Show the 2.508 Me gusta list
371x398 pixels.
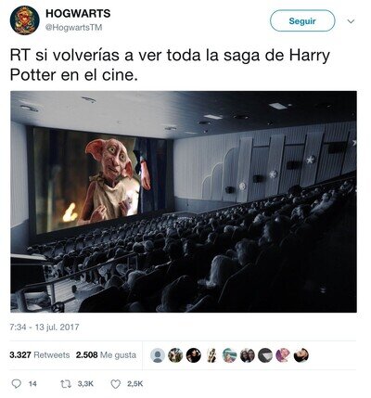tap(106, 354)
